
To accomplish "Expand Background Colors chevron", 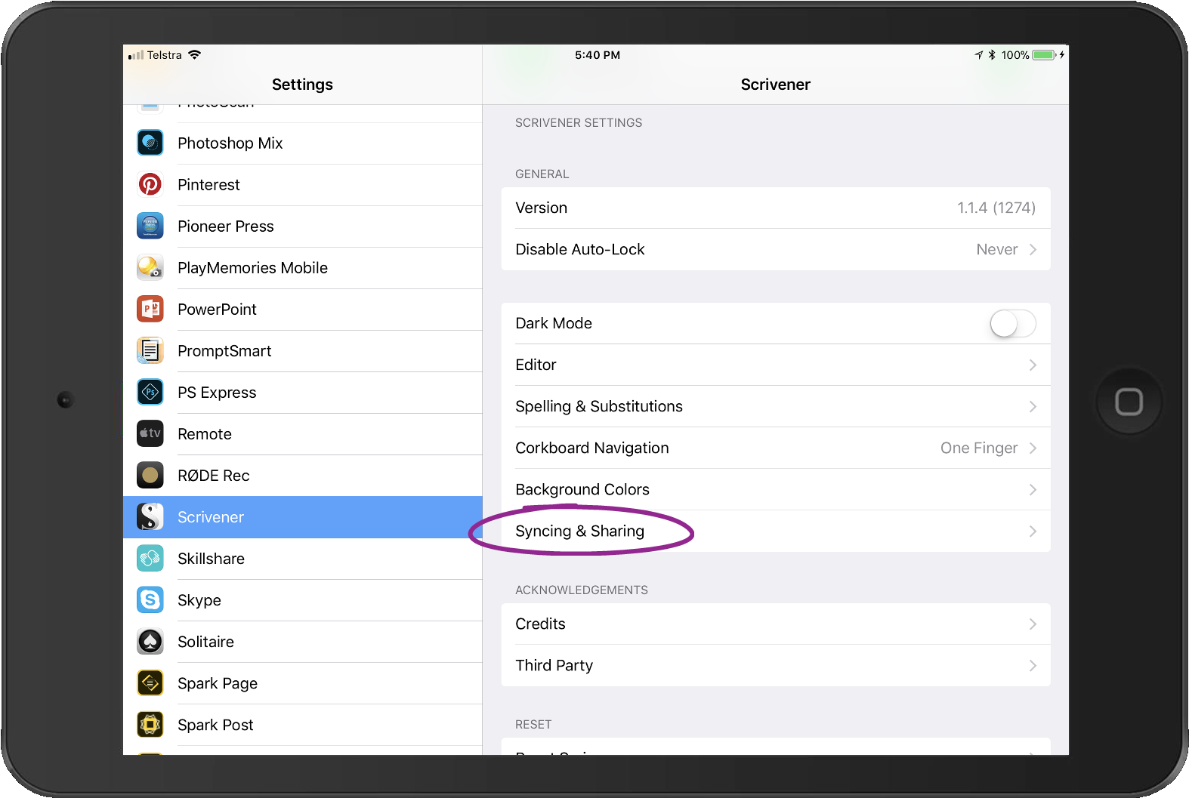I will pyautogui.click(x=1033, y=489).
